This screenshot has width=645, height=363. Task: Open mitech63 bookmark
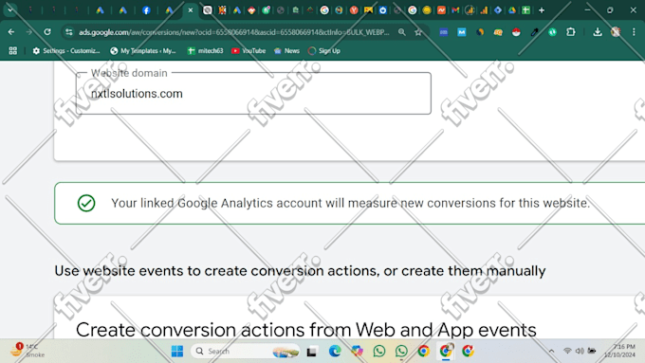pyautogui.click(x=205, y=50)
